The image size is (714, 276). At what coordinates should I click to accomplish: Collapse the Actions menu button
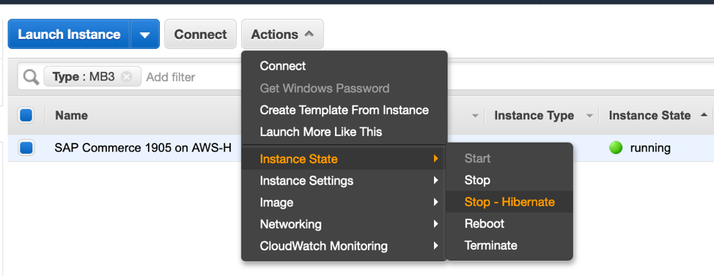282,34
